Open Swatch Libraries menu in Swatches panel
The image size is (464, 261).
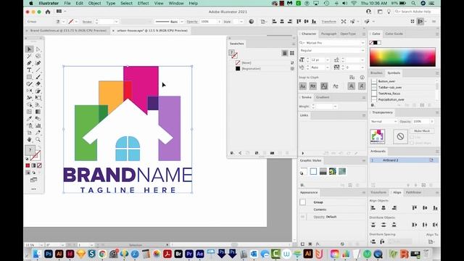232,153
